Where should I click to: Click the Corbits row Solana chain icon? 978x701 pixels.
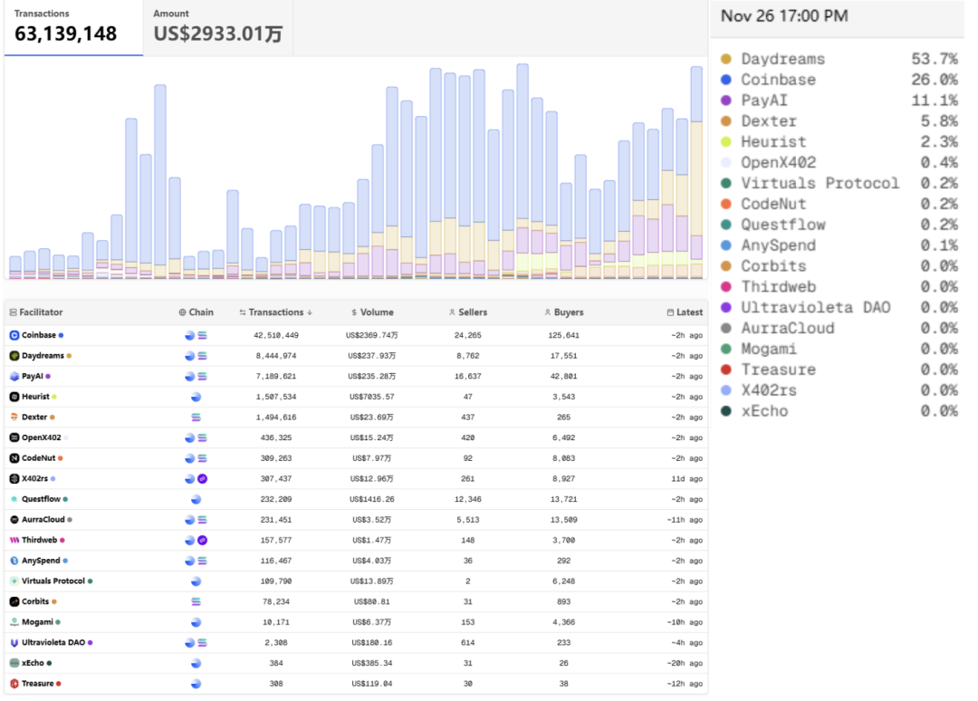(x=197, y=601)
